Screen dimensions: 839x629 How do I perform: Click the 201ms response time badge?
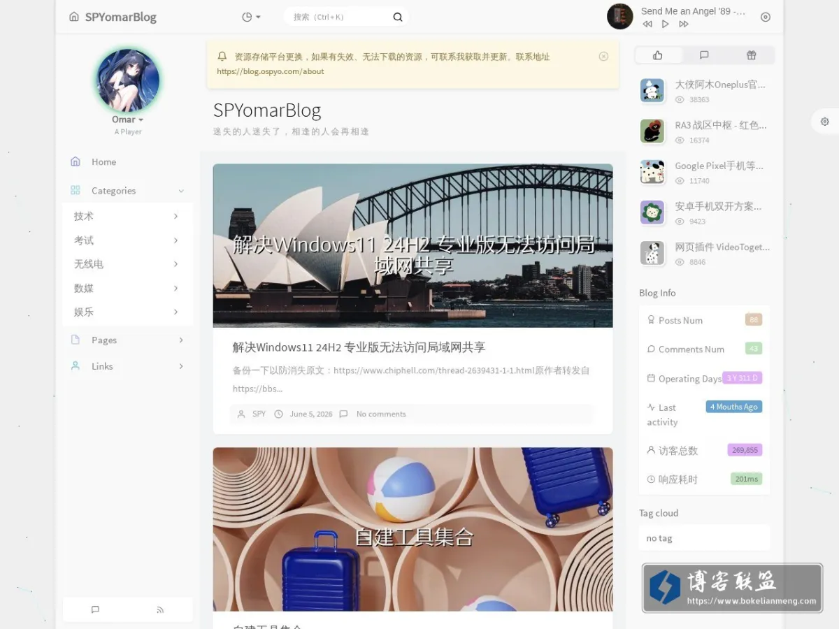747,479
